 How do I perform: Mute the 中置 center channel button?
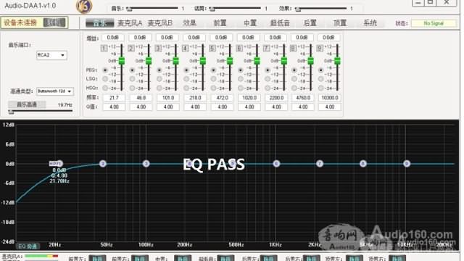183,258
